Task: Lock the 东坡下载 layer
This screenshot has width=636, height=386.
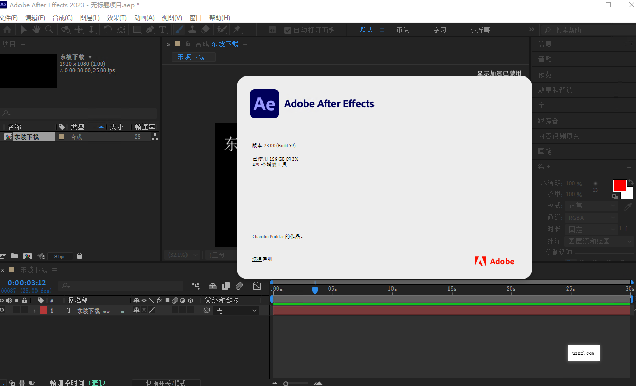Action: click(25, 310)
